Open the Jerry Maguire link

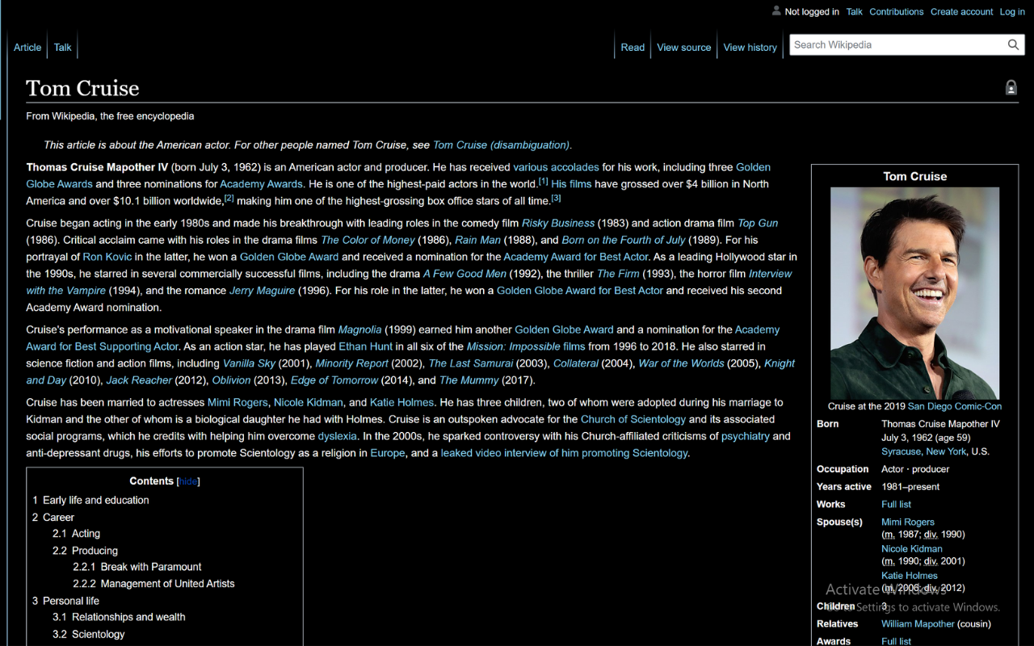pyautogui.click(x=263, y=291)
